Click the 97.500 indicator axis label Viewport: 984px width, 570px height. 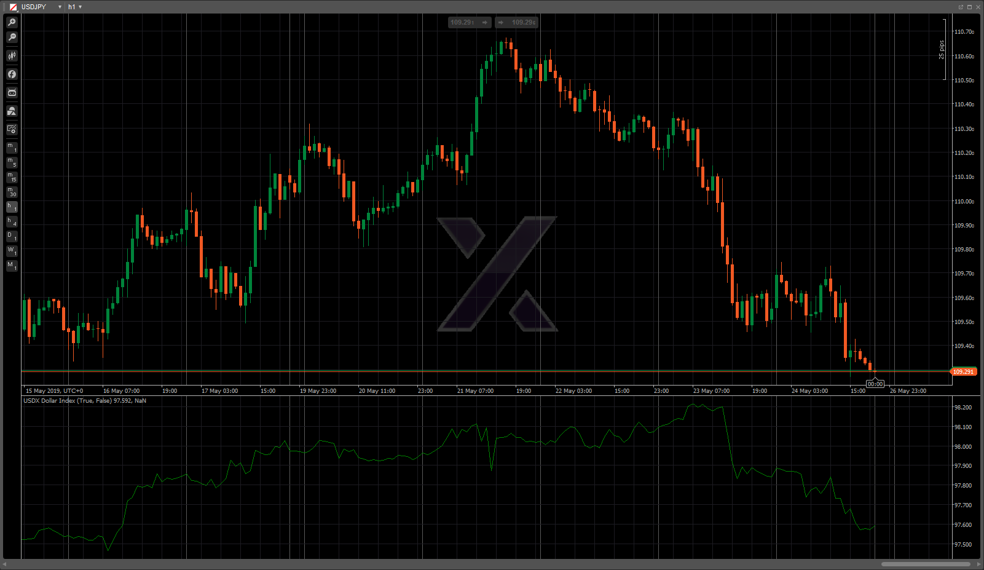point(962,545)
